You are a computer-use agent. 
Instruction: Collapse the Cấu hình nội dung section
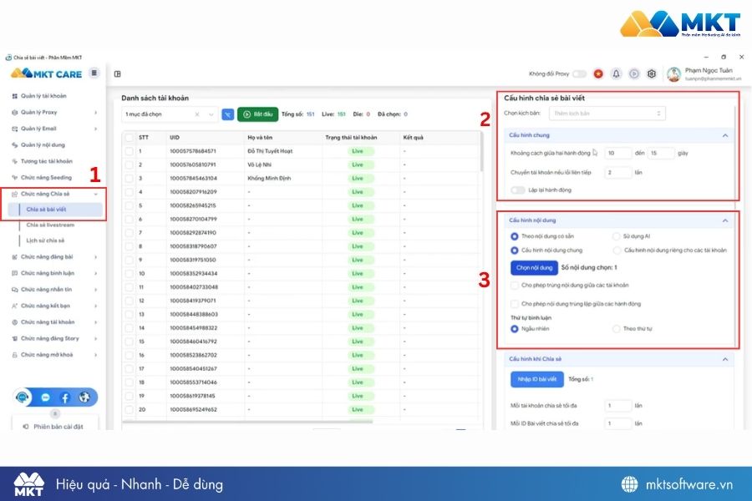(724, 220)
